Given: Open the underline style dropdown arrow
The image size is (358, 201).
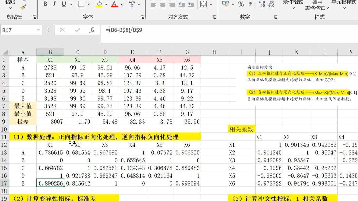Looking at the screenshot, I should pyautogui.click(x=71, y=4).
